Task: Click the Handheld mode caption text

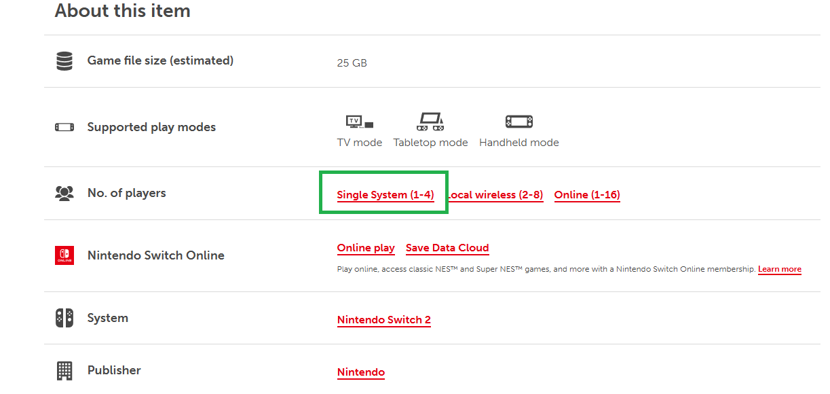Action: (519, 143)
